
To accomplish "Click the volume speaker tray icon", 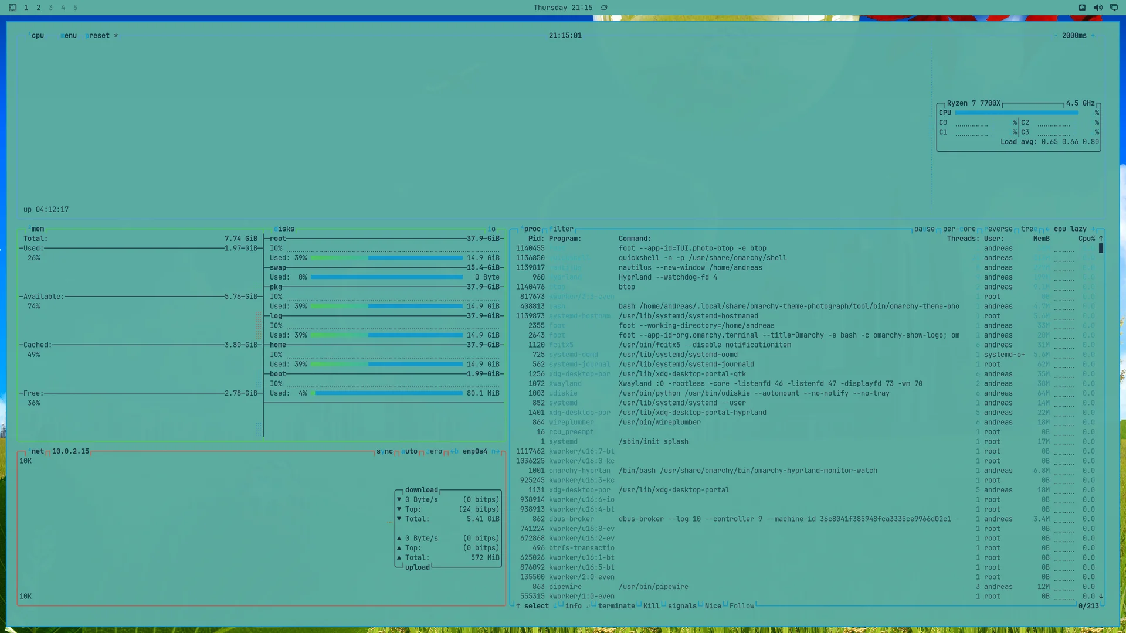I will (x=1098, y=8).
